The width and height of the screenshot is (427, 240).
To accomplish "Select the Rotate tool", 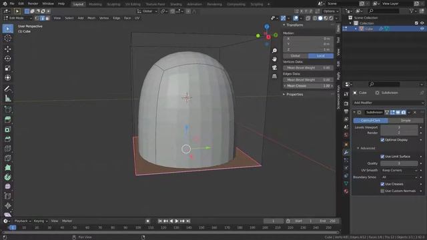I will point(7,59).
